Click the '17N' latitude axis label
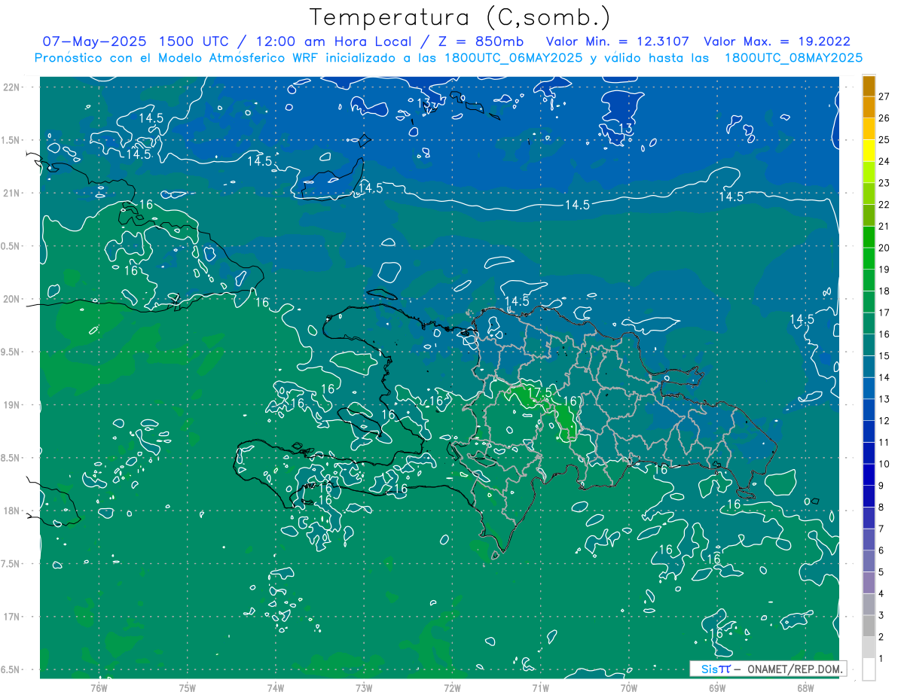The height and width of the screenshot is (698, 904). pyautogui.click(x=11, y=617)
